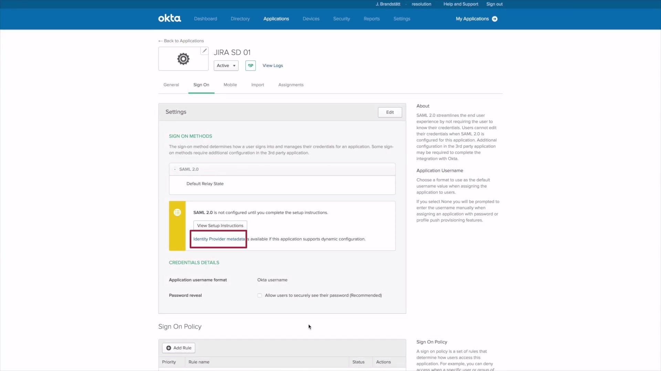This screenshot has height=371, width=661.
Task: Open the Settings menu in navbar
Action: click(x=402, y=19)
